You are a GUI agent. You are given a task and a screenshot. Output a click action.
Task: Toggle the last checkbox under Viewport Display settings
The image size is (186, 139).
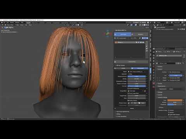pyautogui.click(x=169, y=115)
